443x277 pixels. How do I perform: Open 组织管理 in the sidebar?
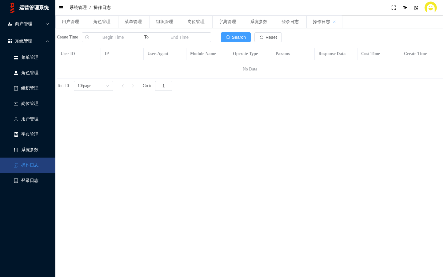point(28,88)
